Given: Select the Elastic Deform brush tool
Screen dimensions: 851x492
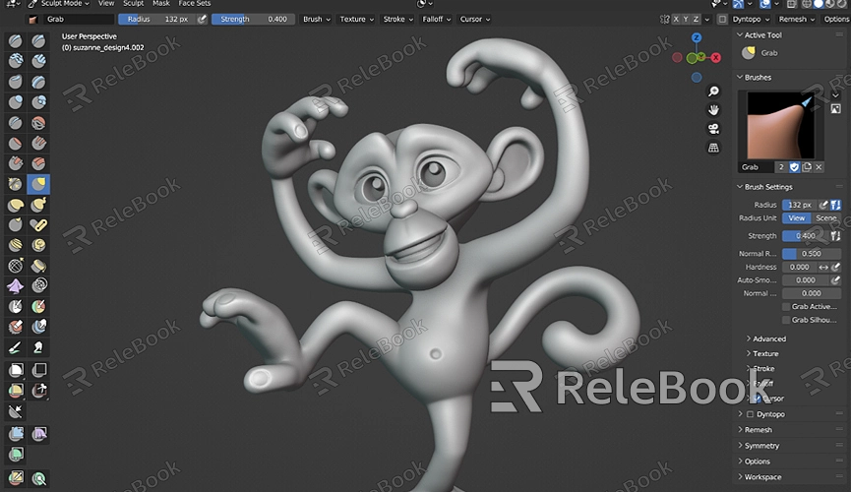Looking at the screenshot, I should pos(15,205).
